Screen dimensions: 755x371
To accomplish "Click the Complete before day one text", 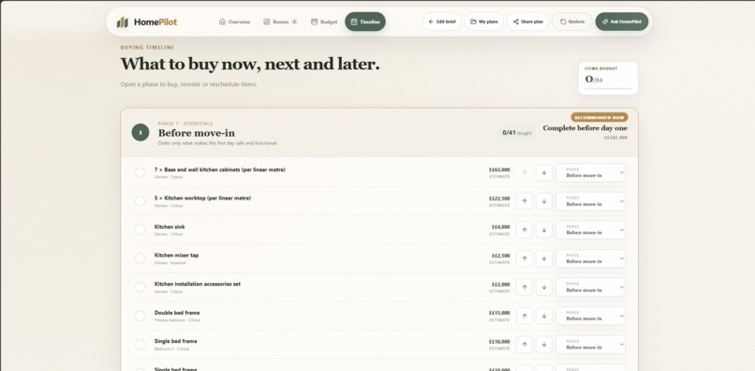I will click(585, 128).
